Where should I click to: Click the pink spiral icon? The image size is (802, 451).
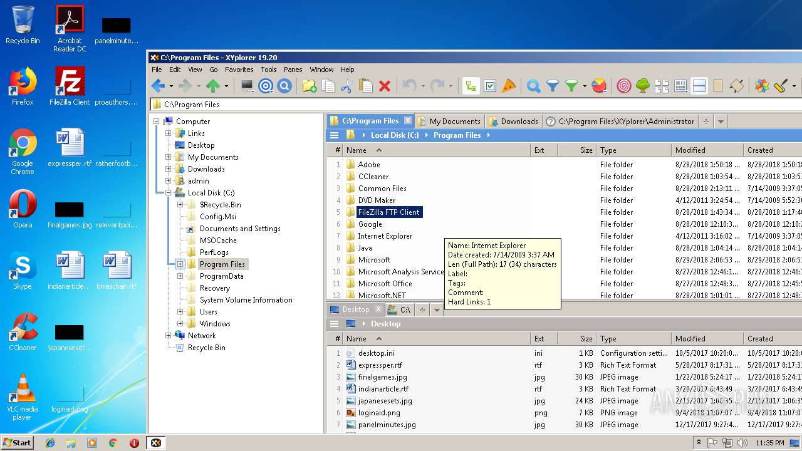pos(623,86)
